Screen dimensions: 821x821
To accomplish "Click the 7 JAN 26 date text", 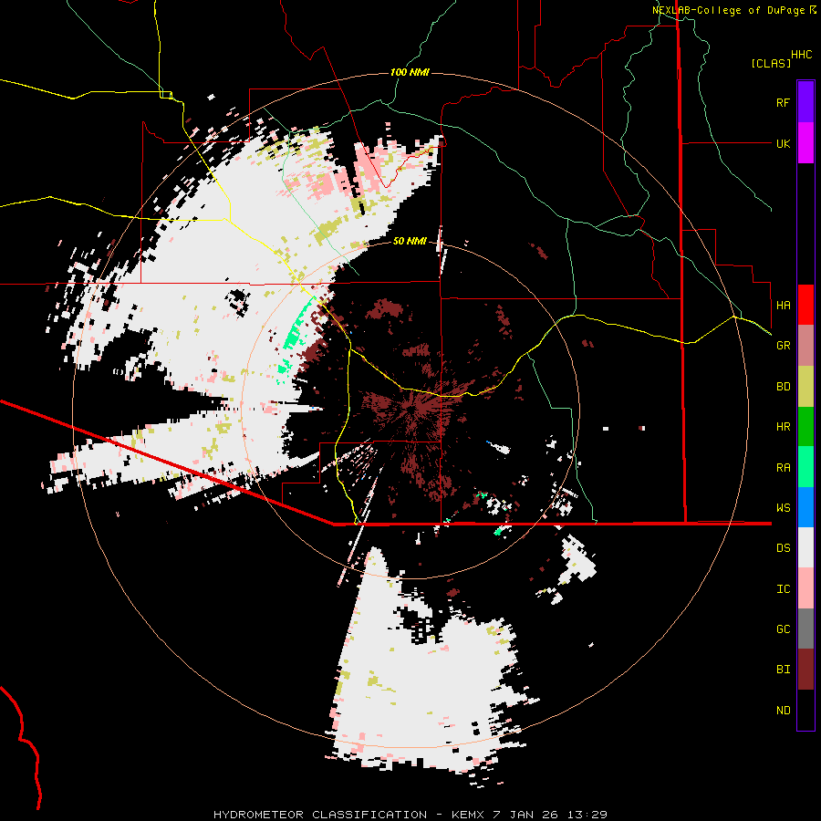I will click(x=525, y=815).
